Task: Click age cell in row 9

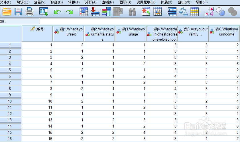Action: 131,95
